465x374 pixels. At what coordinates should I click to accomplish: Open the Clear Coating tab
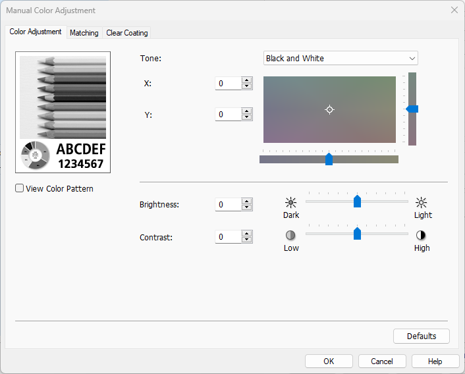point(127,33)
